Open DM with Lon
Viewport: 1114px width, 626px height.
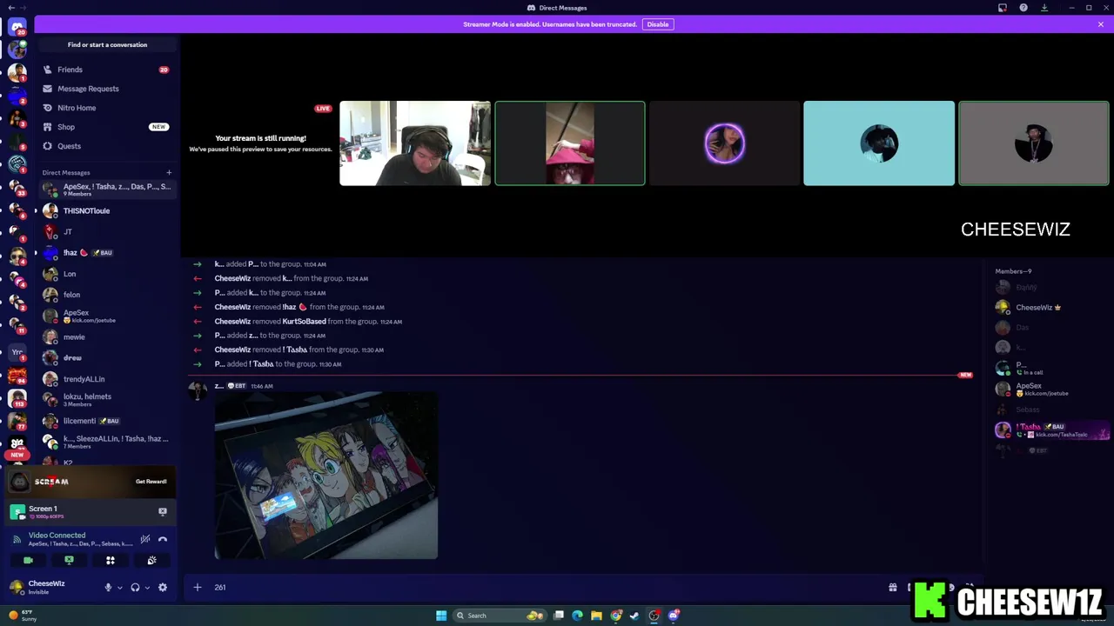coord(107,274)
